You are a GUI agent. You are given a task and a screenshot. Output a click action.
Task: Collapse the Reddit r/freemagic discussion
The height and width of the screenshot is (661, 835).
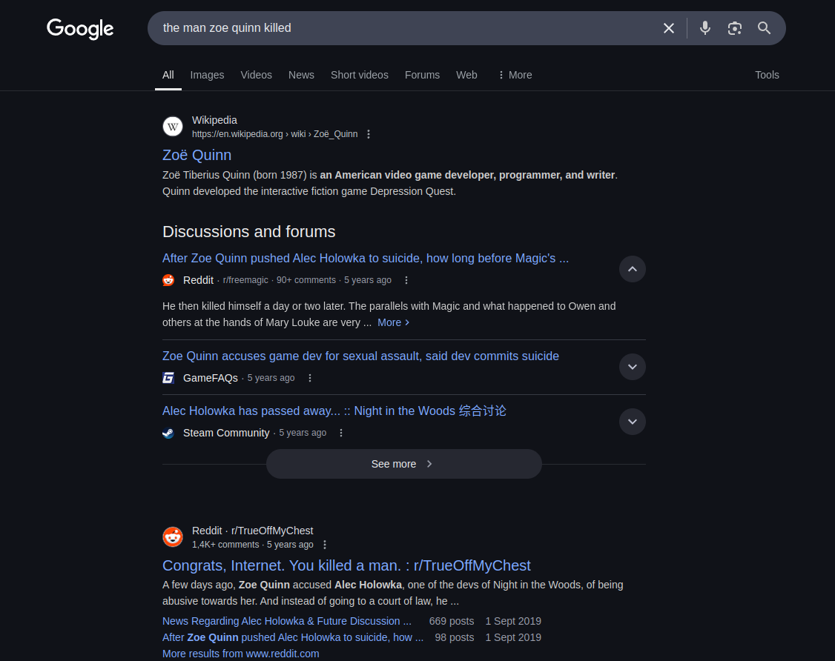point(632,269)
